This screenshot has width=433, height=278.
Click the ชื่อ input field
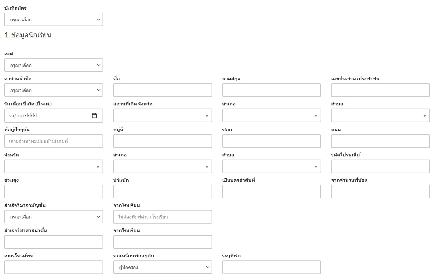click(163, 90)
